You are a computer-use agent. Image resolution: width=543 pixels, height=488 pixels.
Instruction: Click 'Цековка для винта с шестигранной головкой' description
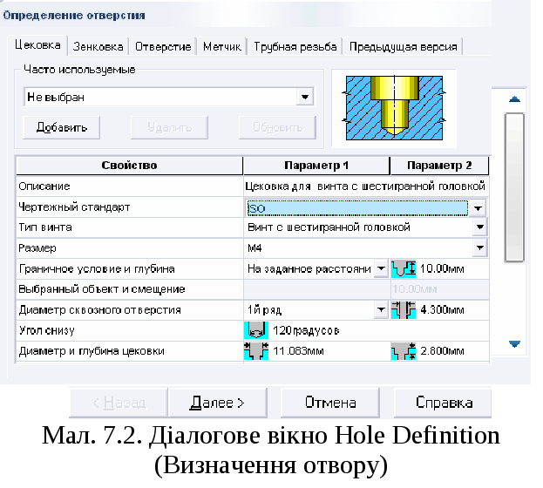coord(365,186)
